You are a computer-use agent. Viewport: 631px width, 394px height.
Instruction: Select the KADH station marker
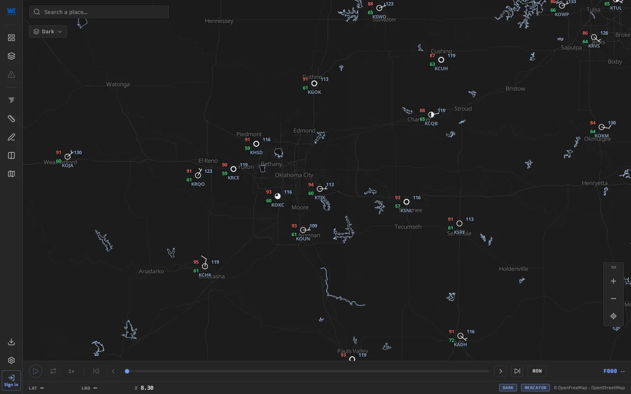pyautogui.click(x=461, y=336)
